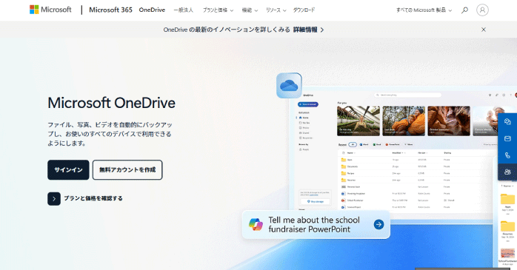Click the OneDrive cloud app icon

(x=289, y=86)
